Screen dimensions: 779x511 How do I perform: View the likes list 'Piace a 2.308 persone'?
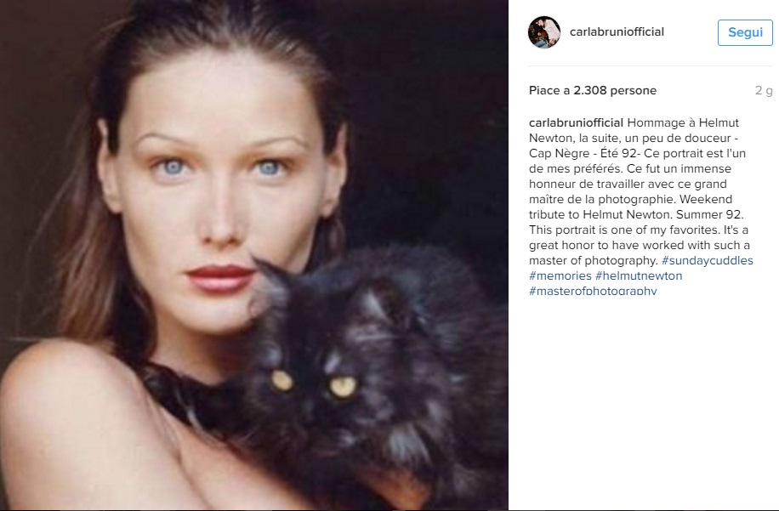click(x=593, y=90)
